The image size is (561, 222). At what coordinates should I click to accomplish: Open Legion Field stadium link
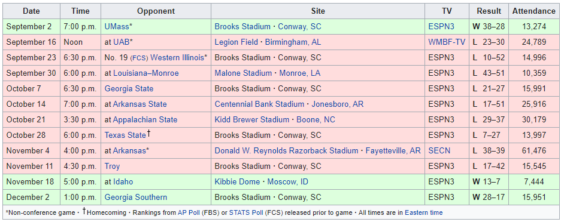[x=236, y=42]
